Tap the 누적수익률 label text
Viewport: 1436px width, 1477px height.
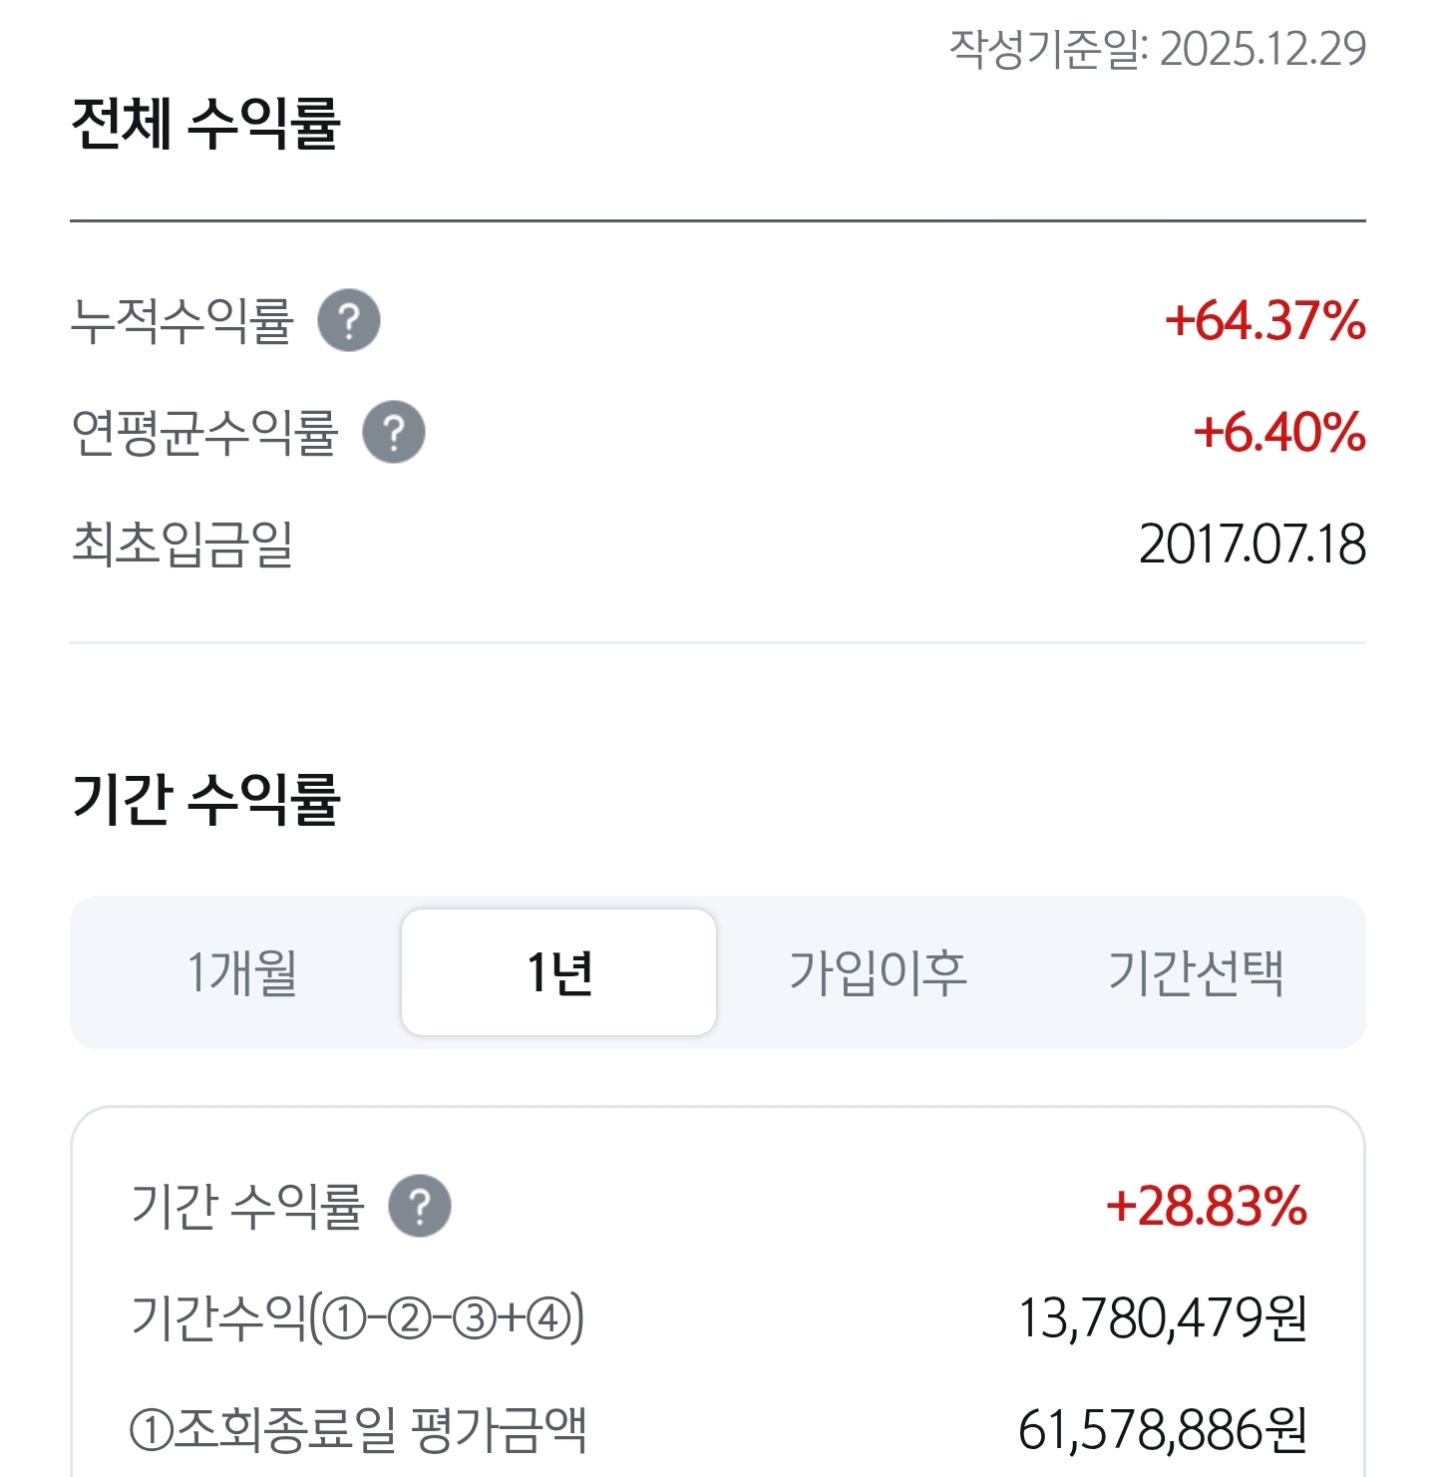[x=182, y=321]
